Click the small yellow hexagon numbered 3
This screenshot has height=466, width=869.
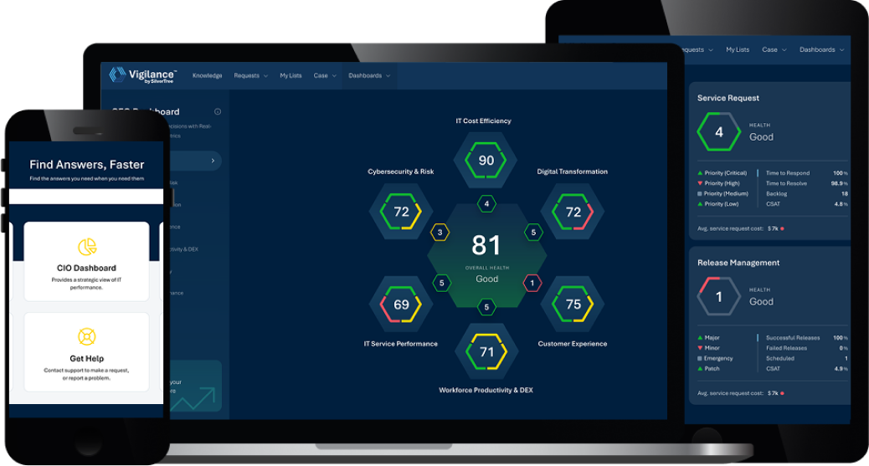440,233
